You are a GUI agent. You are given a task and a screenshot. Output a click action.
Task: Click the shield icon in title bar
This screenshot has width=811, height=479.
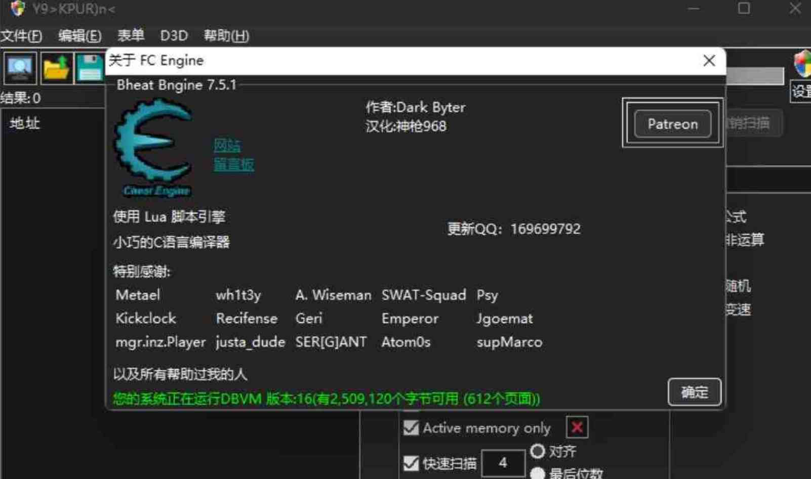18,9
